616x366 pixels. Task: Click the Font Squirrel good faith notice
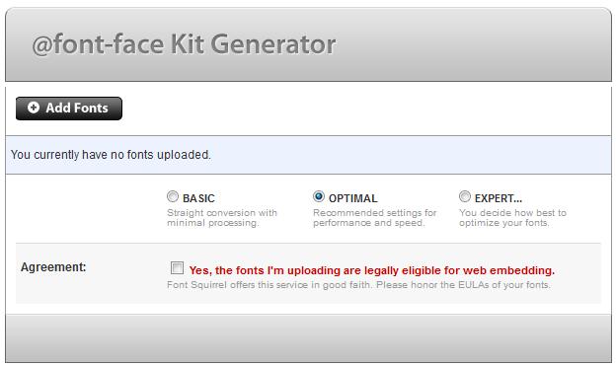358,285
